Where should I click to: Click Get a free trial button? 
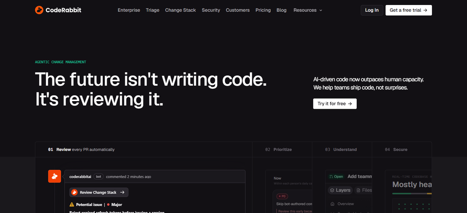[409, 10]
